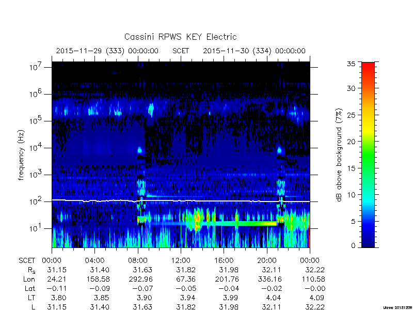The width and height of the screenshot is (413, 310).
Task: Select the 'dB above background (7%)' label
Action: pos(339,155)
